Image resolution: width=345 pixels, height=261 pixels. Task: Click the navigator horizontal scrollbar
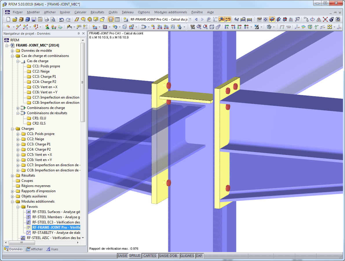(x=22, y=243)
